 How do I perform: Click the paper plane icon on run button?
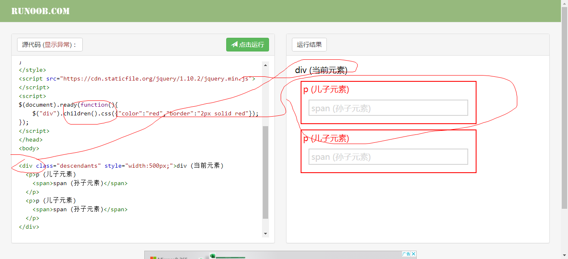click(235, 44)
